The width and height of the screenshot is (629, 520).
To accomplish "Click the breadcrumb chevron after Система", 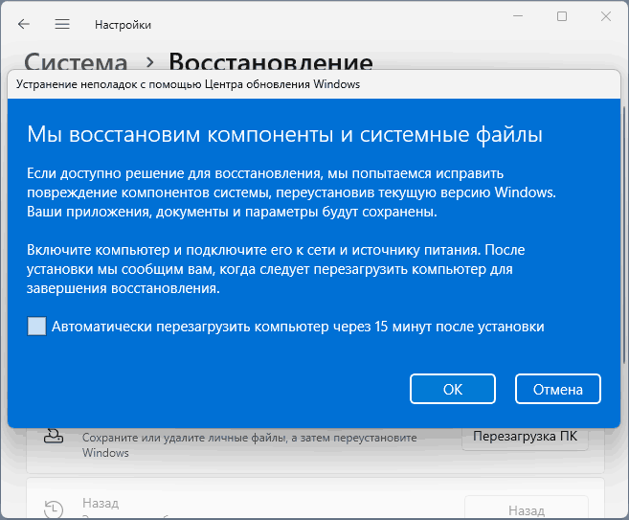I will [150, 62].
